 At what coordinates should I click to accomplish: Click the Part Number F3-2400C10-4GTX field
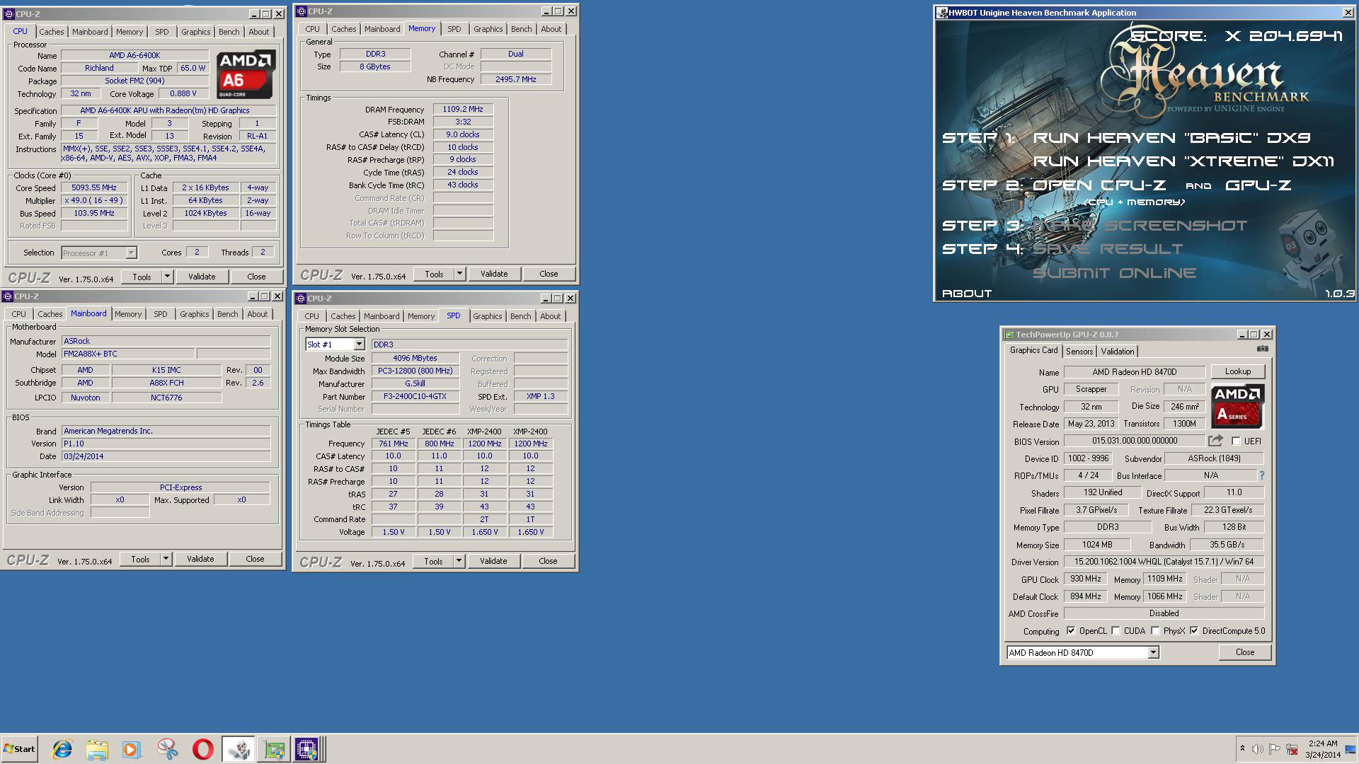(x=415, y=397)
